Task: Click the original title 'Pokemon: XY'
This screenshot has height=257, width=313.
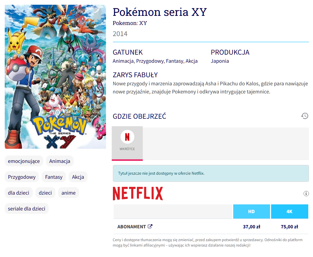Action: (130, 23)
